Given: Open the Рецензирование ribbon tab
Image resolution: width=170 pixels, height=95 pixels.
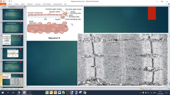Looking at the screenshot, I should (57, 4).
